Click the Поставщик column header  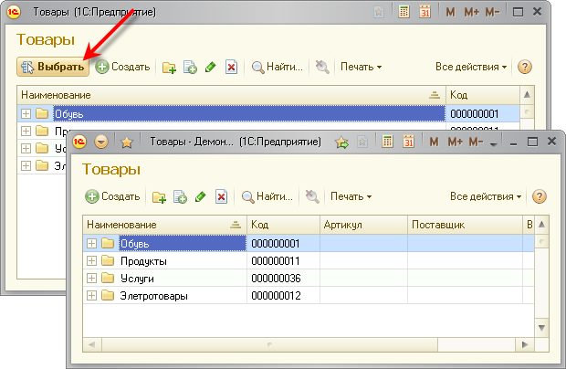pyautogui.click(x=461, y=225)
